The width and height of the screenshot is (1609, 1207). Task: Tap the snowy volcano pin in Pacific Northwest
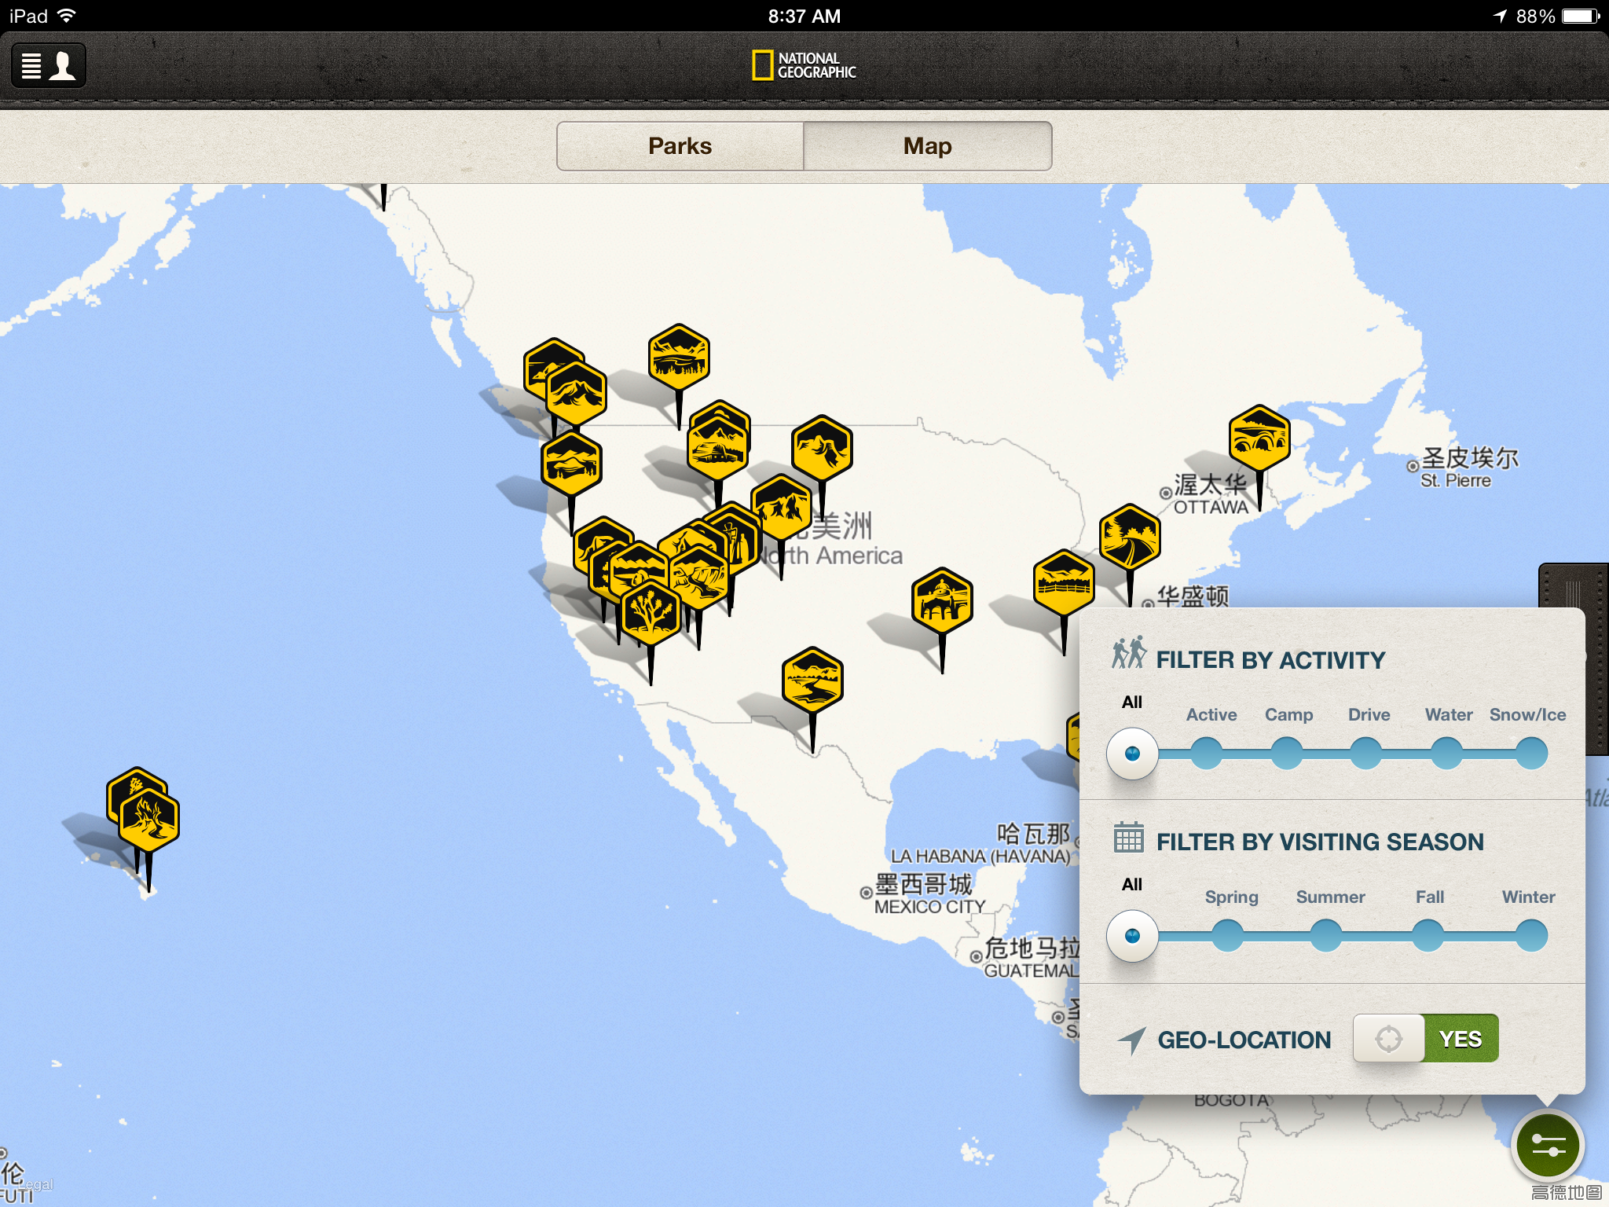(x=576, y=394)
